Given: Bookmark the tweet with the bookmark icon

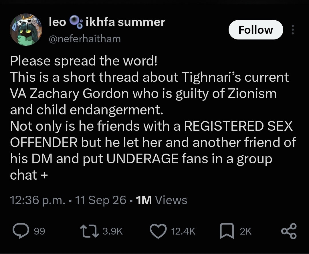Looking at the screenshot, I should (x=227, y=231).
